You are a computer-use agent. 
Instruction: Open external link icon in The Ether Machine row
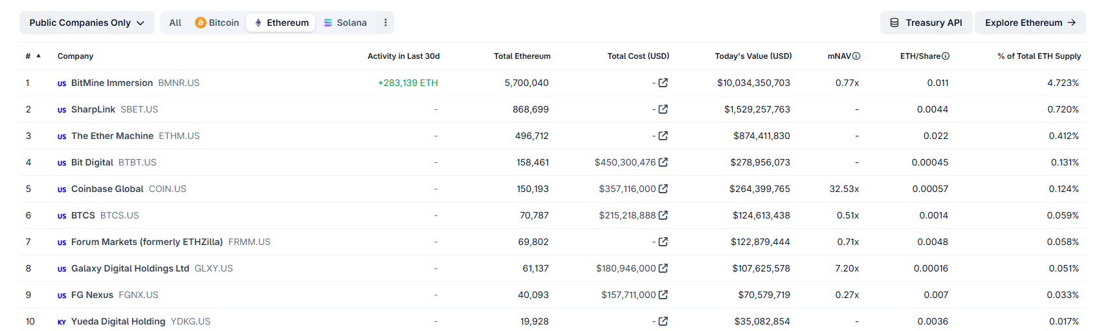[x=663, y=136]
